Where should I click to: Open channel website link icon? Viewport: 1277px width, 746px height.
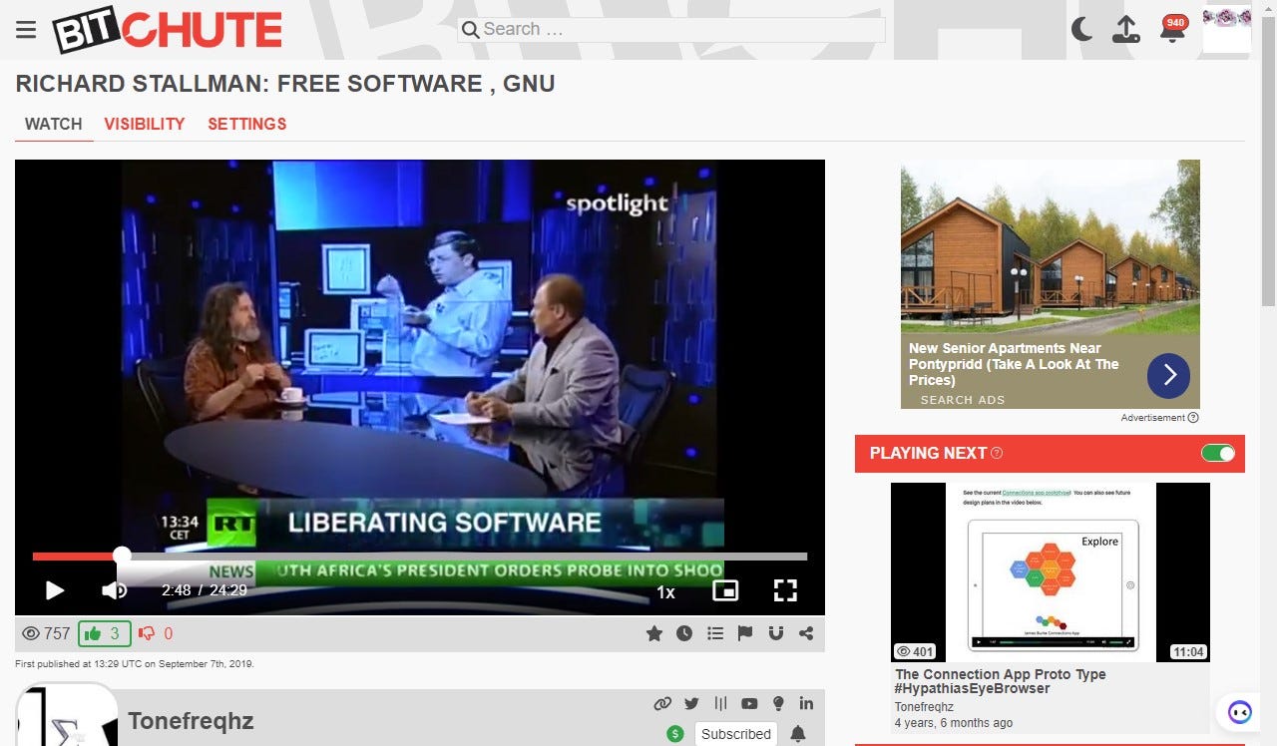point(662,703)
